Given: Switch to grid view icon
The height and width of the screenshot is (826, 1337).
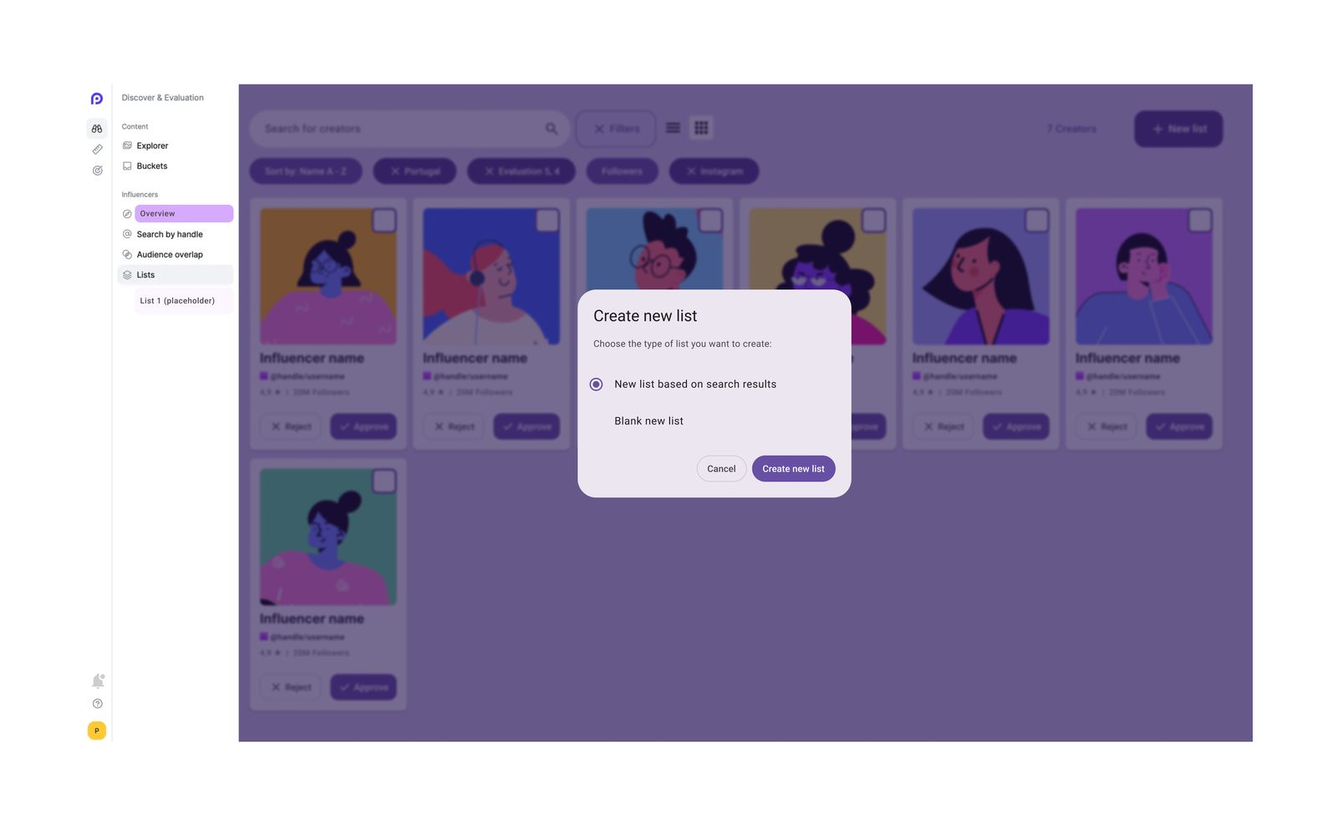Looking at the screenshot, I should pos(701,128).
